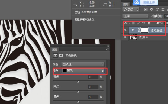The height and width of the screenshot is (104, 168).
Task: Select the selective color adjustment icon on layer
Action: 133,30
